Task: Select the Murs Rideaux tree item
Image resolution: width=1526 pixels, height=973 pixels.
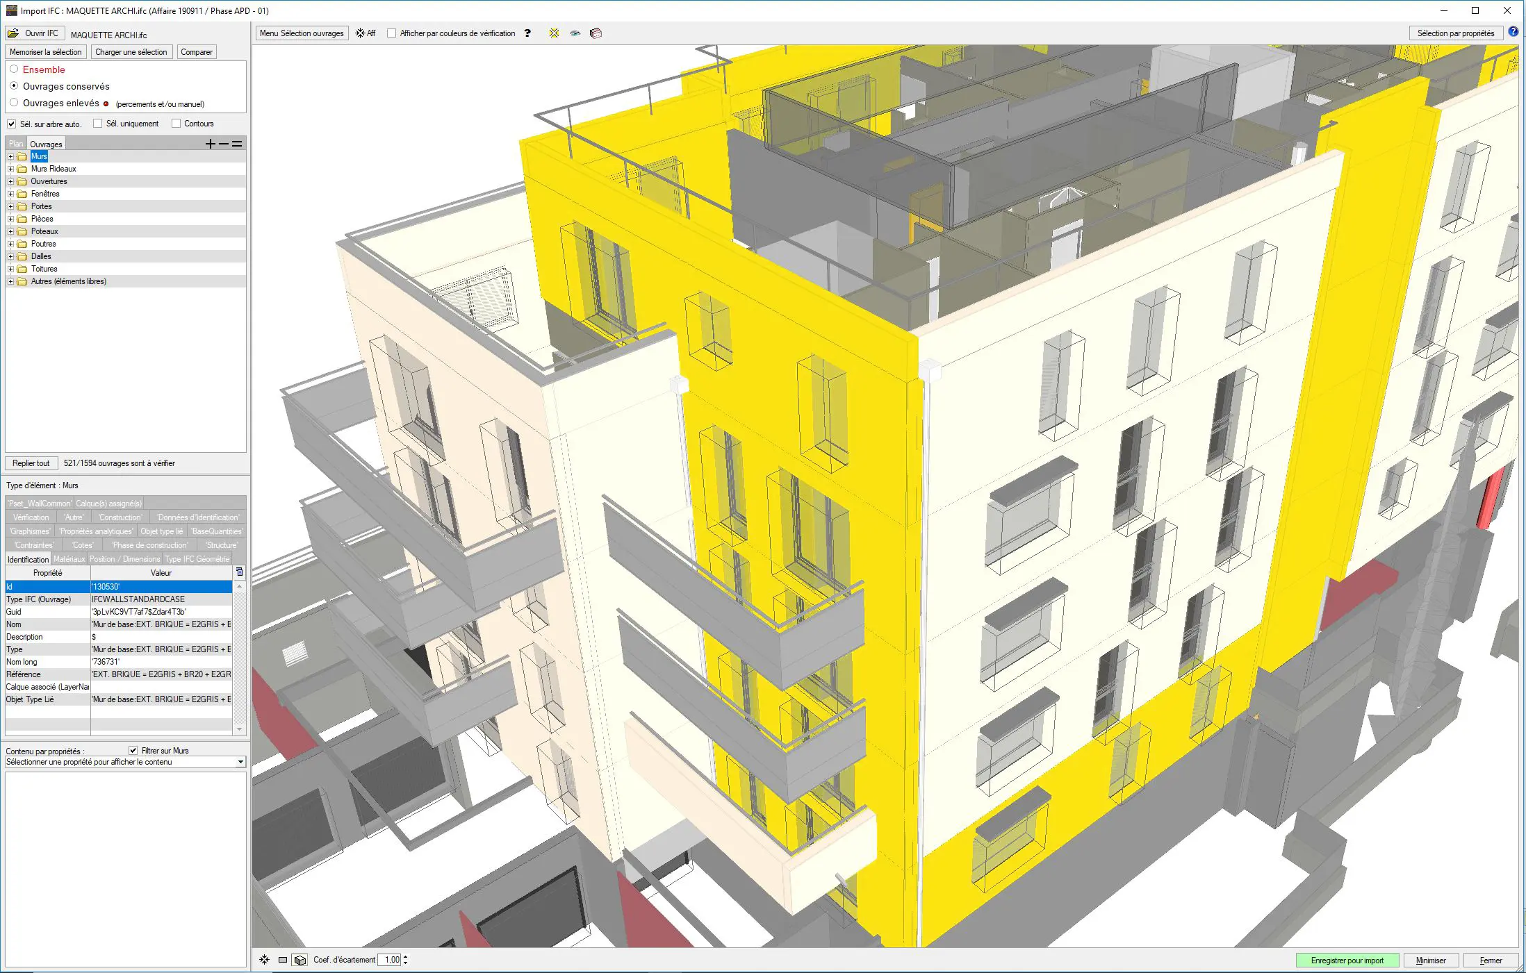Action: pyautogui.click(x=54, y=168)
